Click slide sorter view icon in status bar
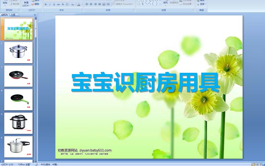The image size is (265, 166). (x=257, y=164)
